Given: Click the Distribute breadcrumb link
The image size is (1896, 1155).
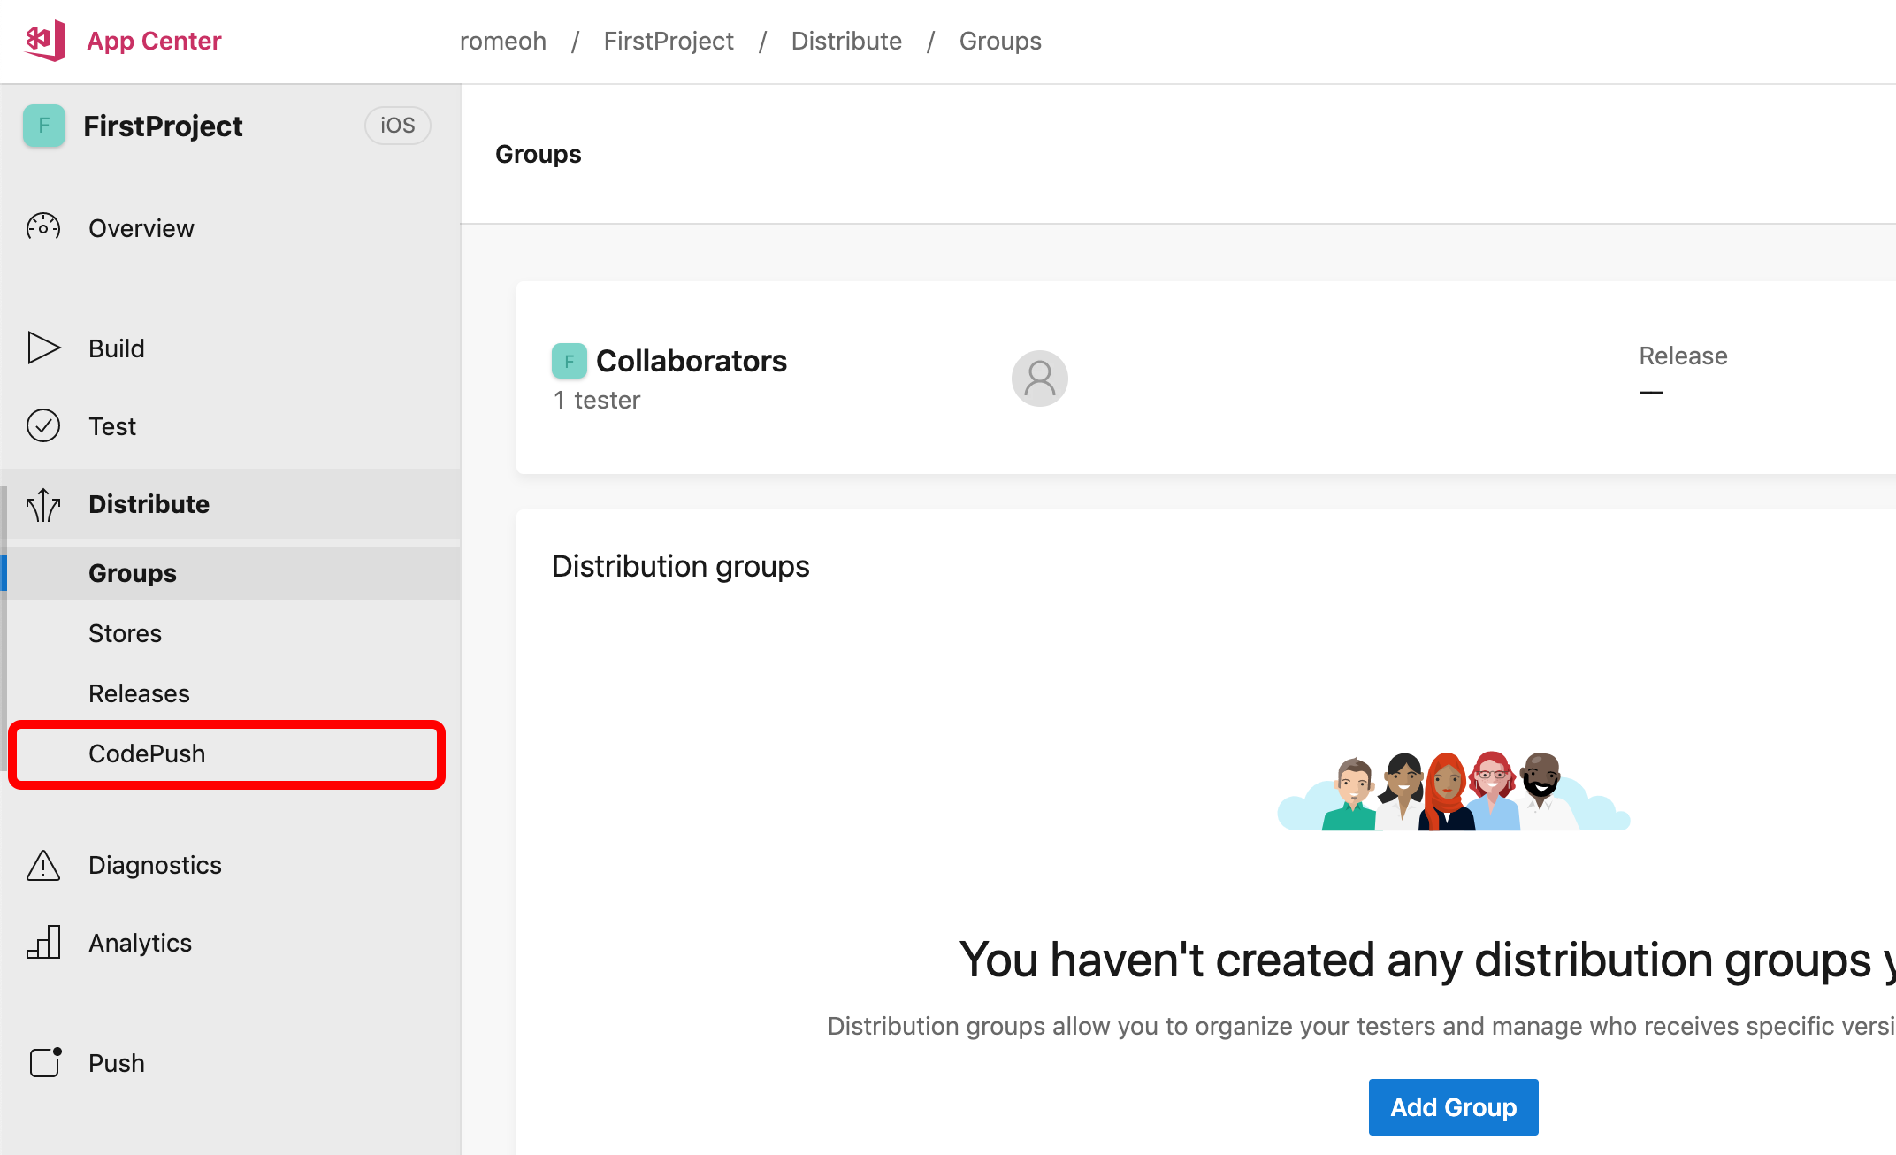Looking at the screenshot, I should coord(846,41).
